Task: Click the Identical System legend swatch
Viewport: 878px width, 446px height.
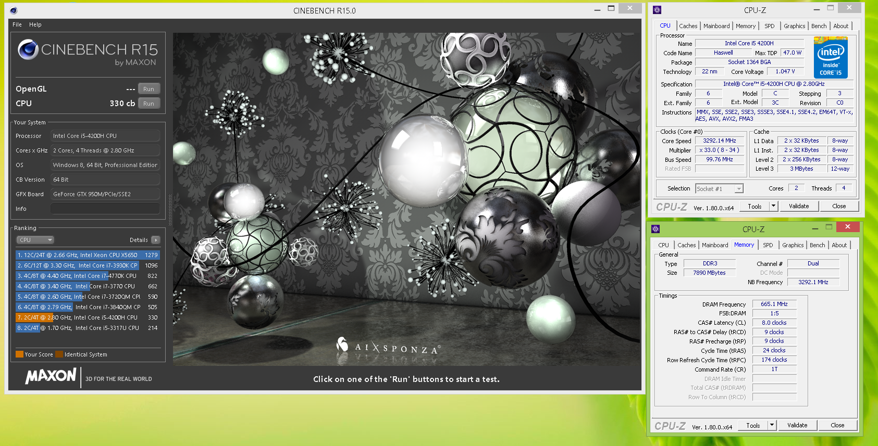Action: (x=59, y=354)
